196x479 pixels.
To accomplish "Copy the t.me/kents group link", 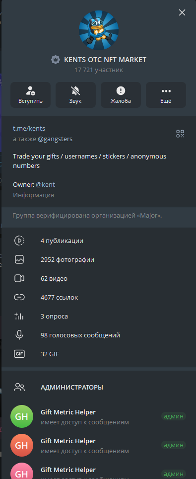I will pos(29,129).
